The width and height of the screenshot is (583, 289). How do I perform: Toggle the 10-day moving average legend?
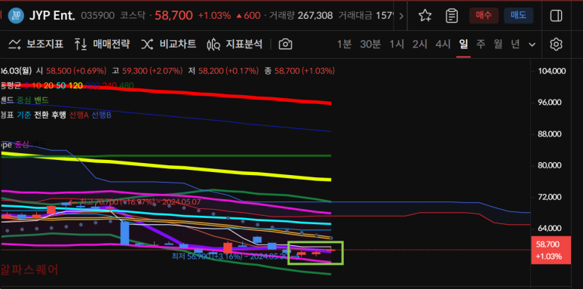coord(37,85)
